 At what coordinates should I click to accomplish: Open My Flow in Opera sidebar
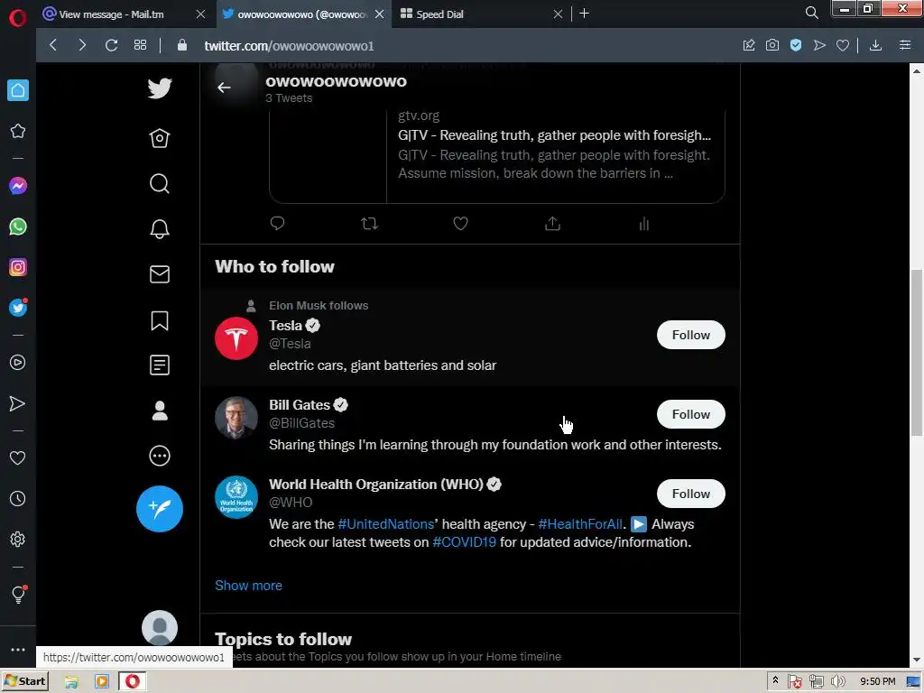[18, 403]
